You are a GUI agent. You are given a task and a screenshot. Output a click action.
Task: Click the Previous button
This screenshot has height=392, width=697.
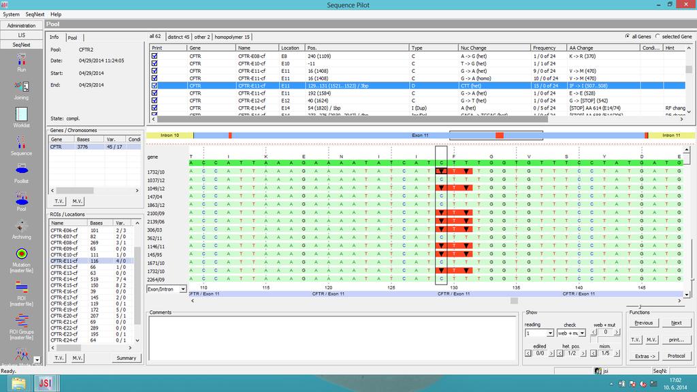[x=644, y=323]
